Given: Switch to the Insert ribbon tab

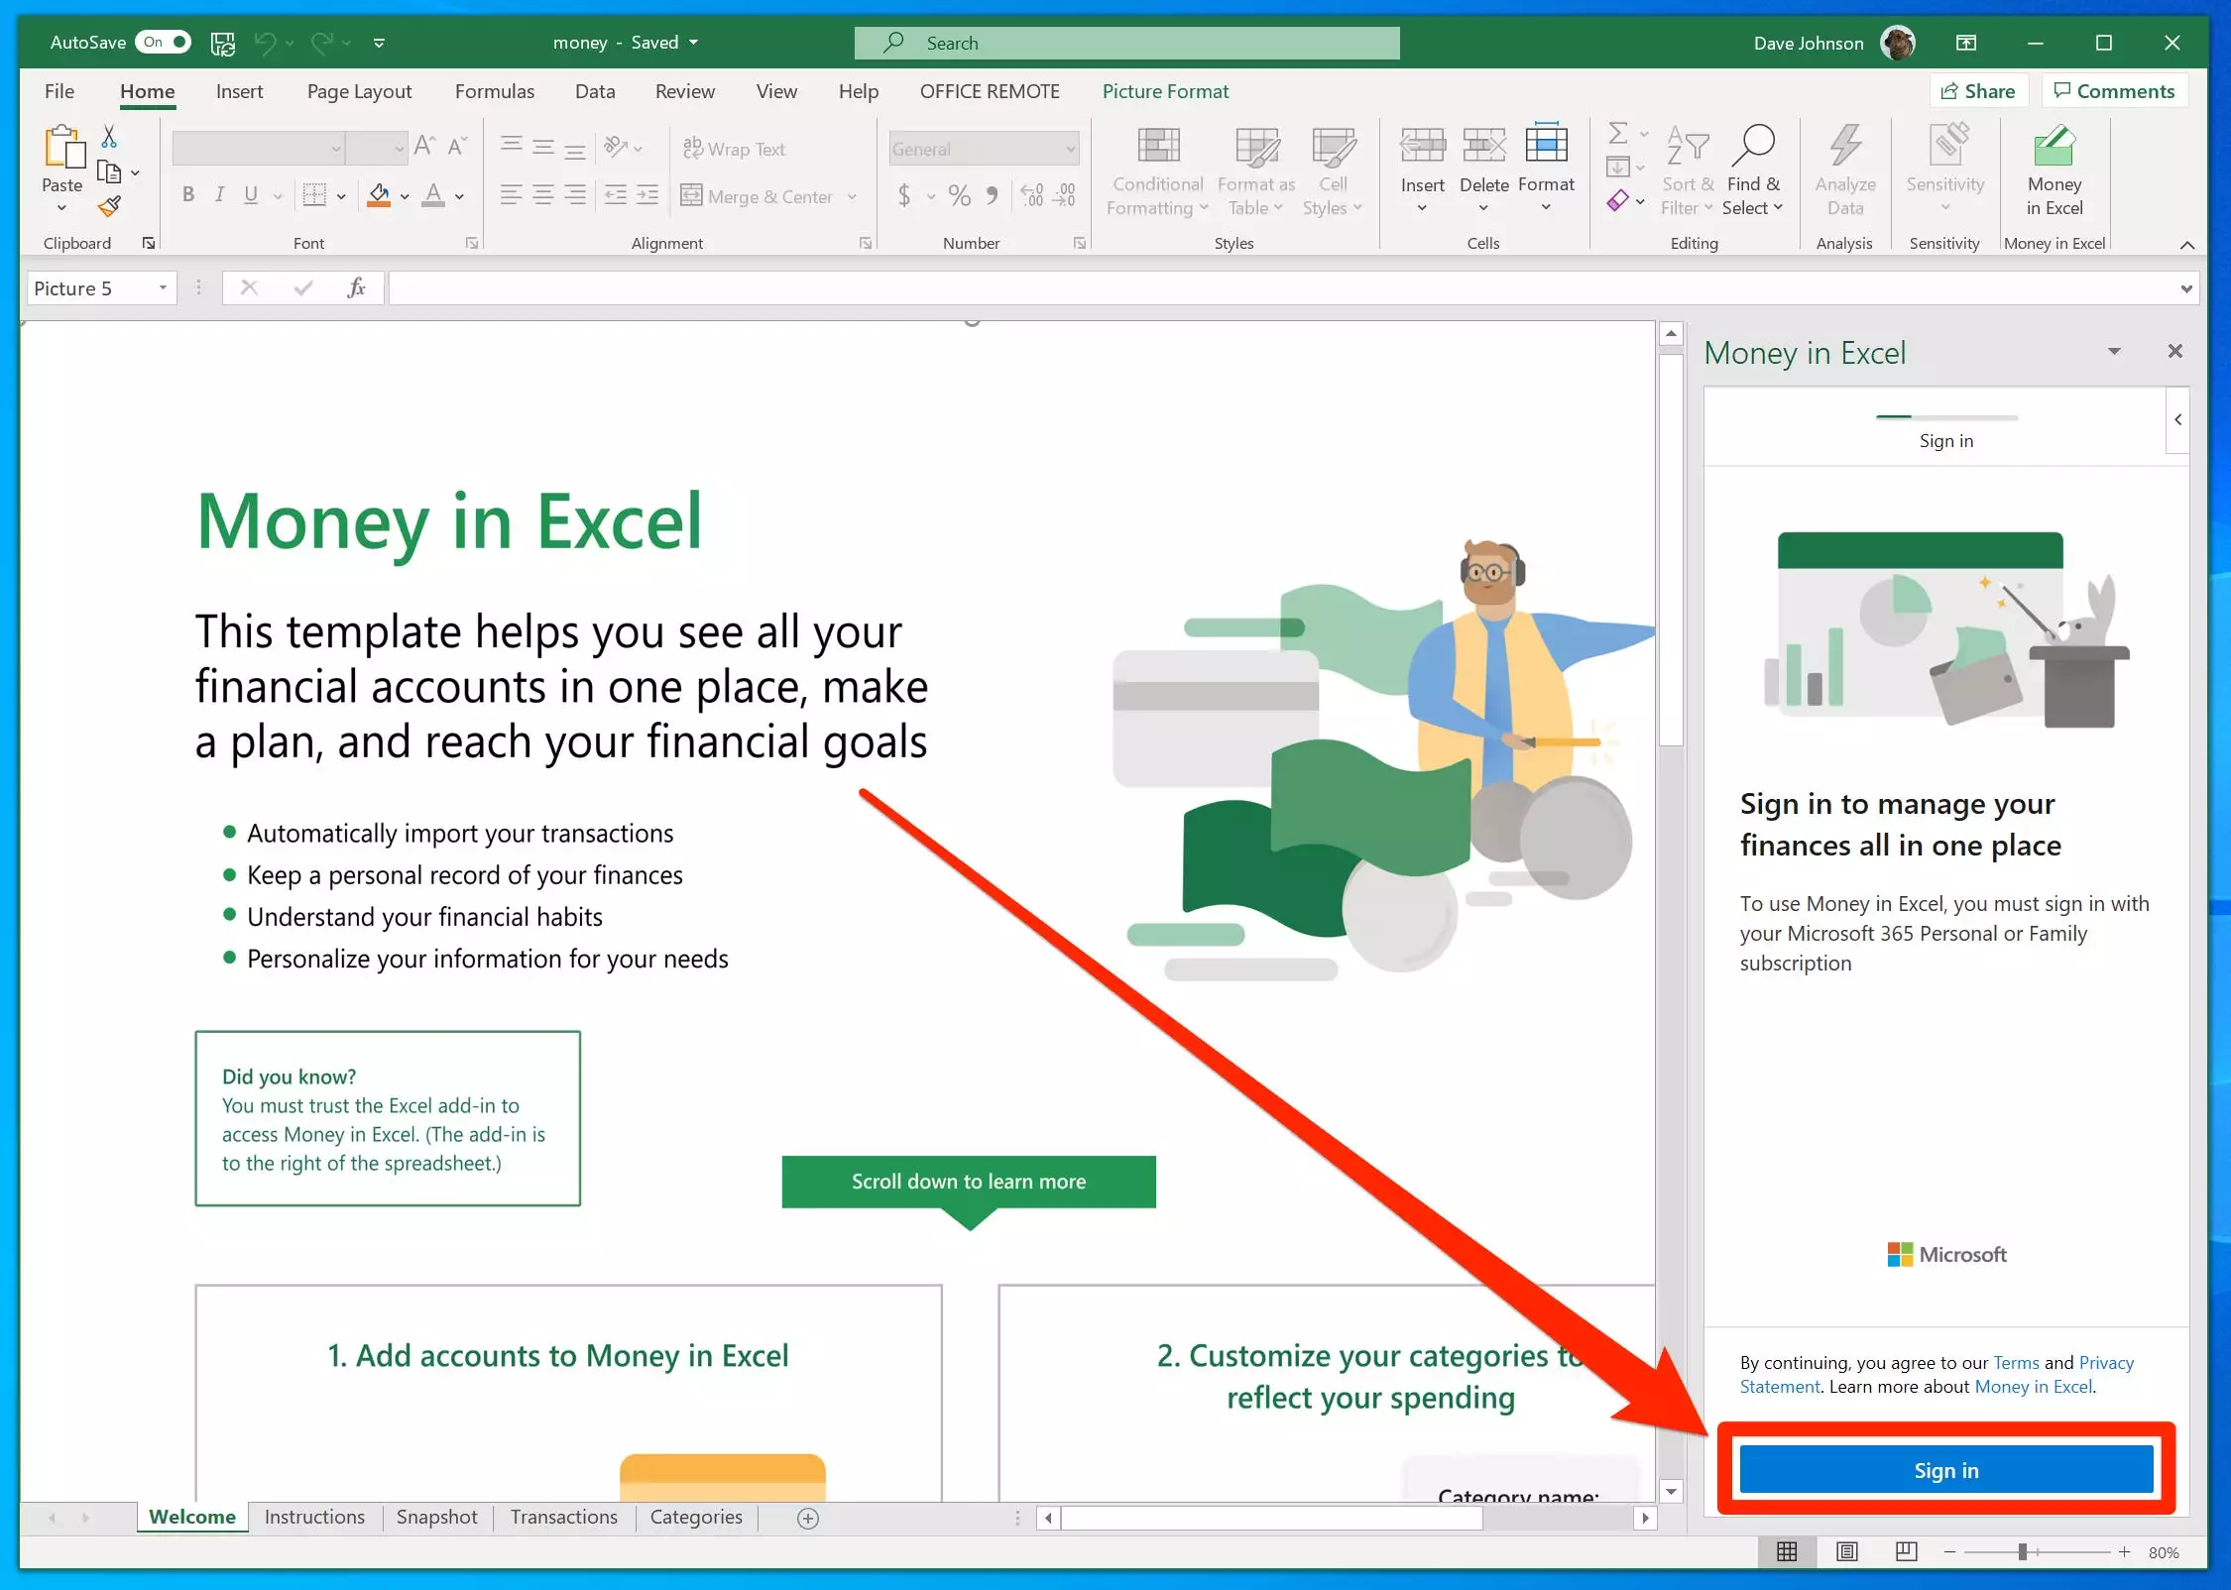Looking at the screenshot, I should pyautogui.click(x=240, y=91).
